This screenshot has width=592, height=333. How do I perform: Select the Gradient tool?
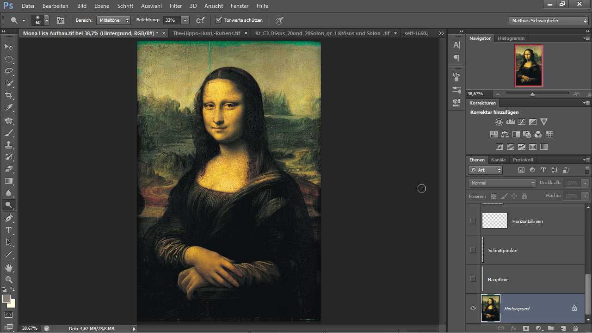click(x=9, y=181)
